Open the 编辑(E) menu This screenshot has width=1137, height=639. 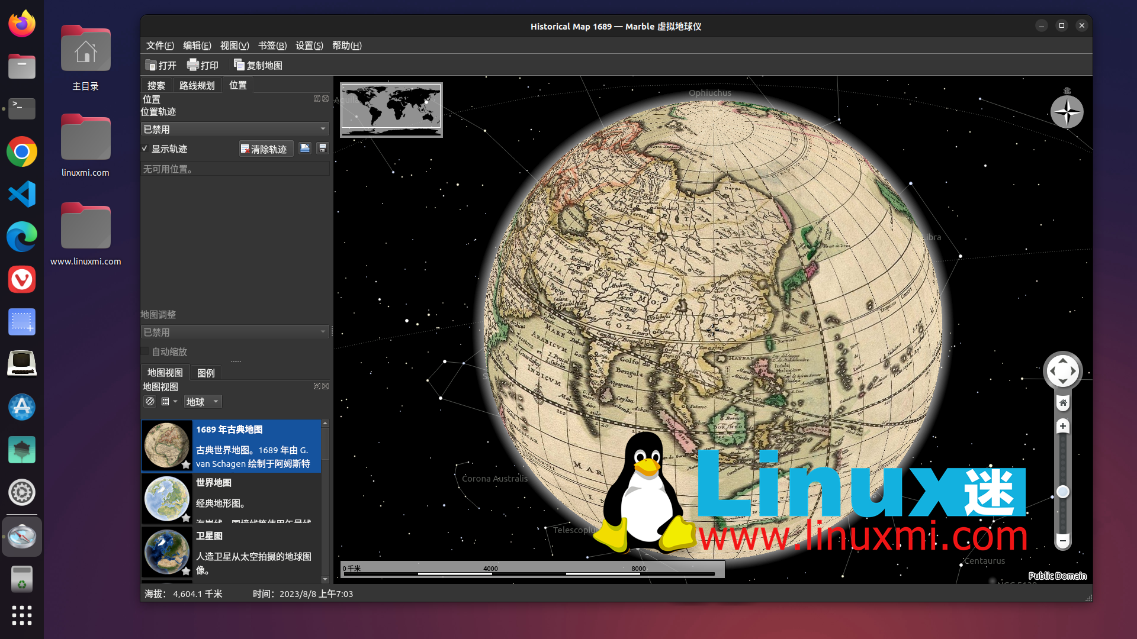pos(197,46)
